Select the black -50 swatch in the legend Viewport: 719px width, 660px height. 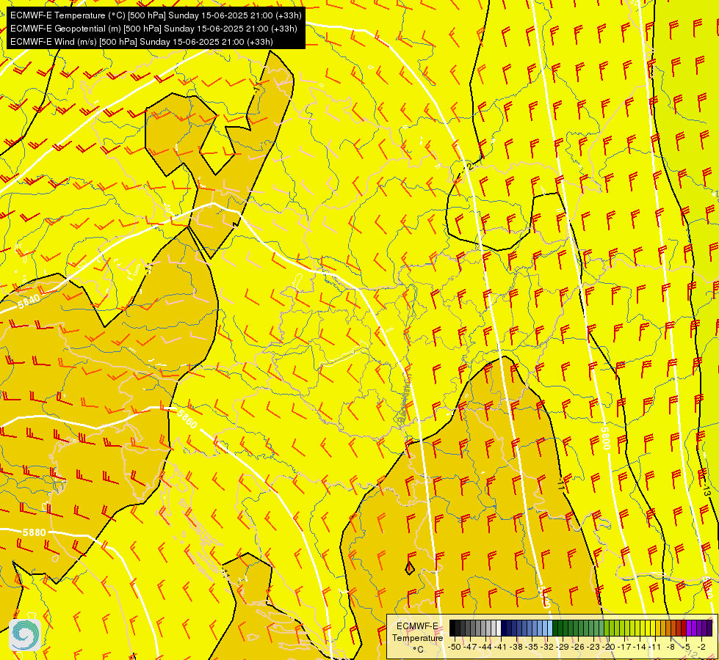[452, 628]
